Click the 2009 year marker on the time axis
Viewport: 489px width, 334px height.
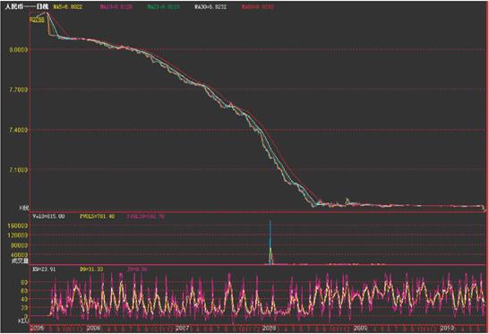(360, 328)
